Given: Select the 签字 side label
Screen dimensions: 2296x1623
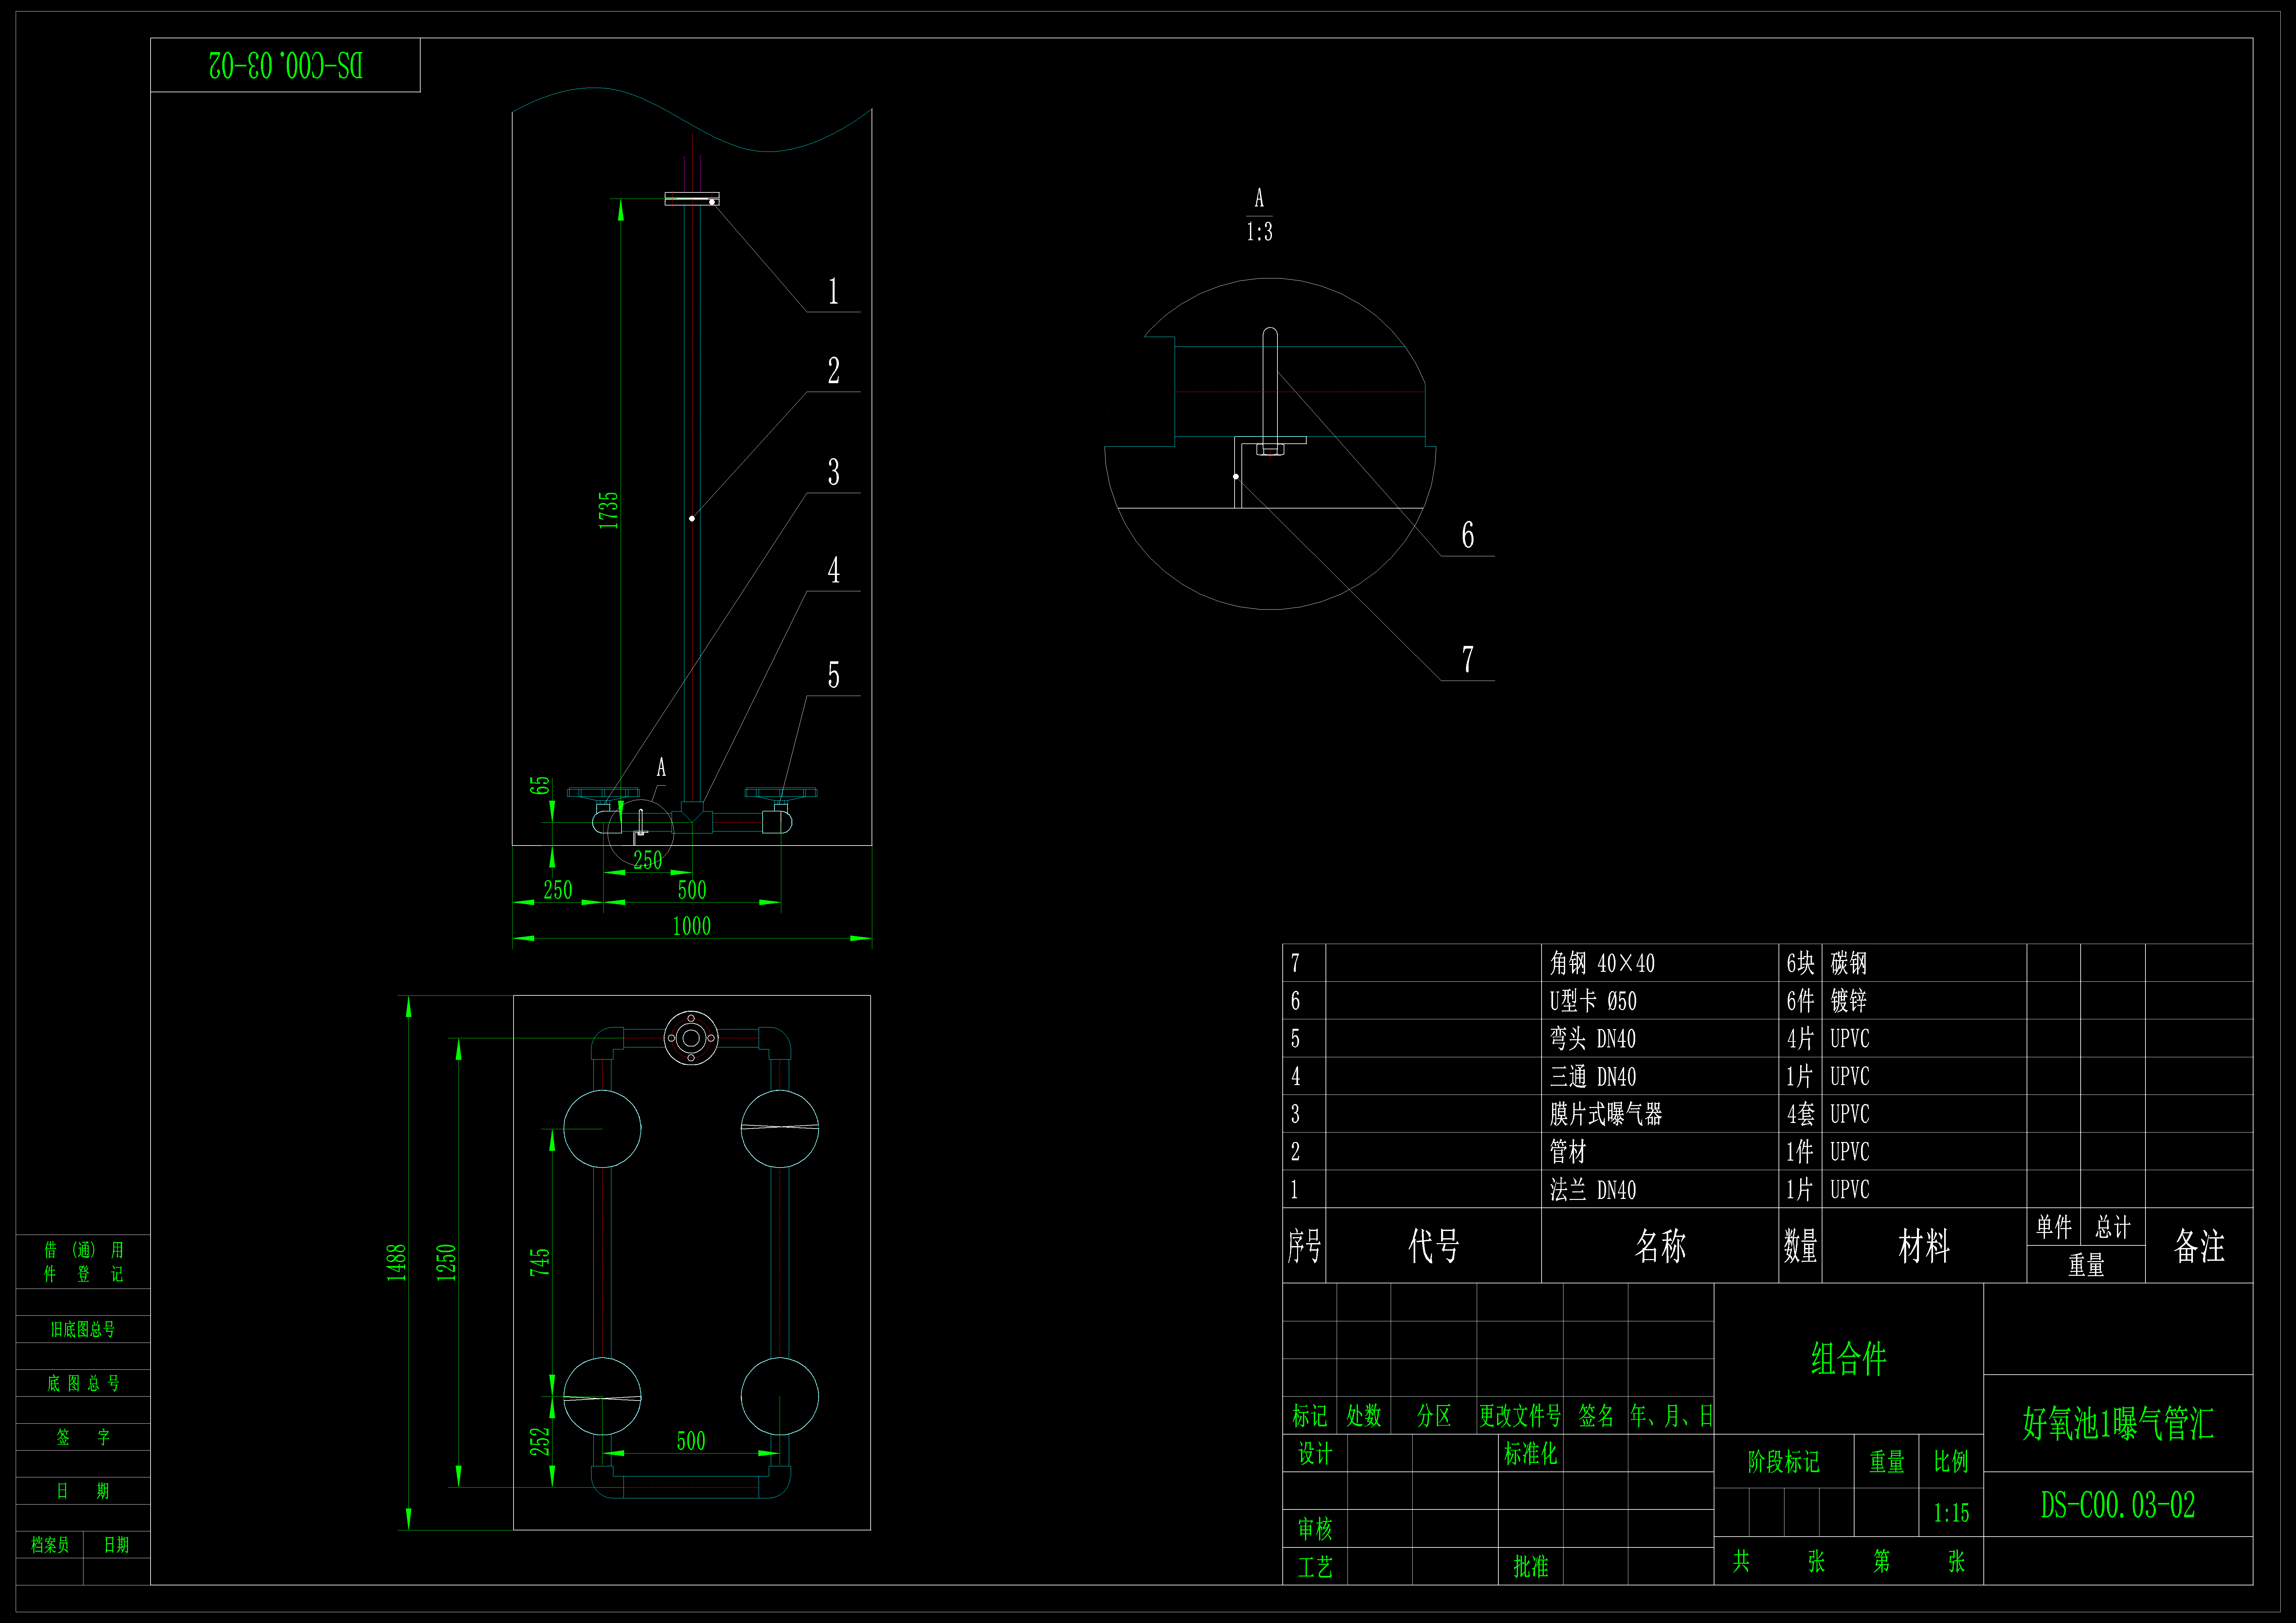Looking at the screenshot, I should coord(83,1437).
